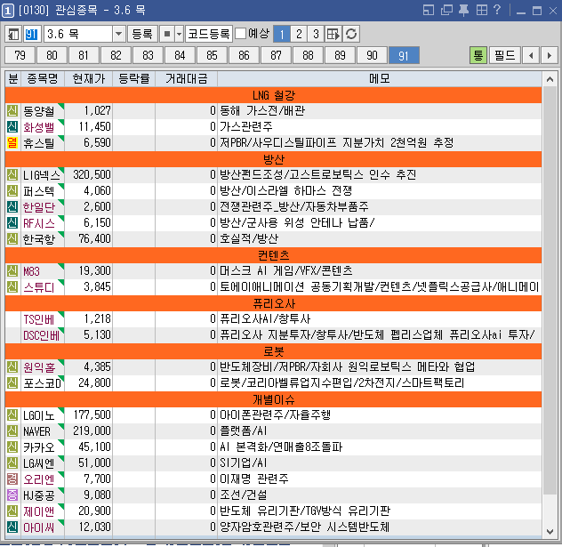Switch to group tab 79

pos(20,55)
